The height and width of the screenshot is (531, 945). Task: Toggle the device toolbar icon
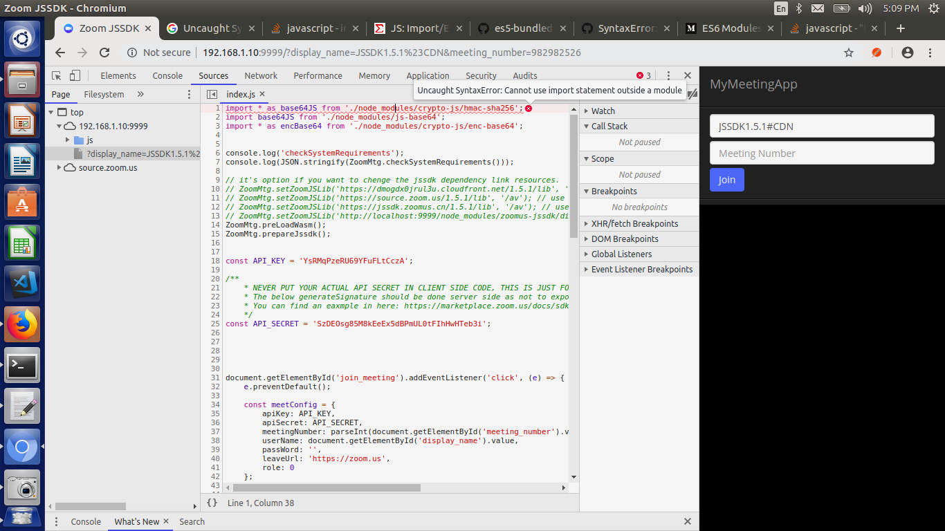tap(75, 76)
